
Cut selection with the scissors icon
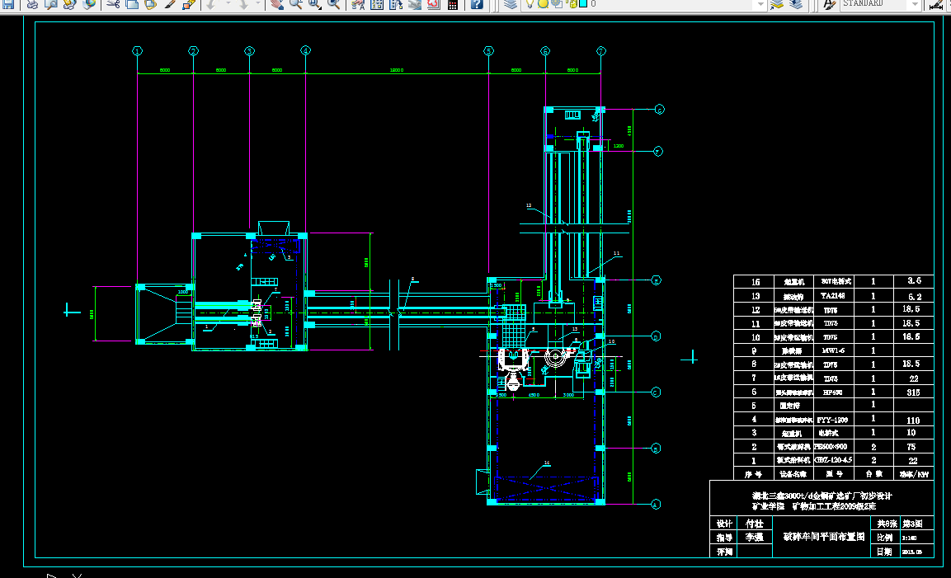click(x=113, y=4)
